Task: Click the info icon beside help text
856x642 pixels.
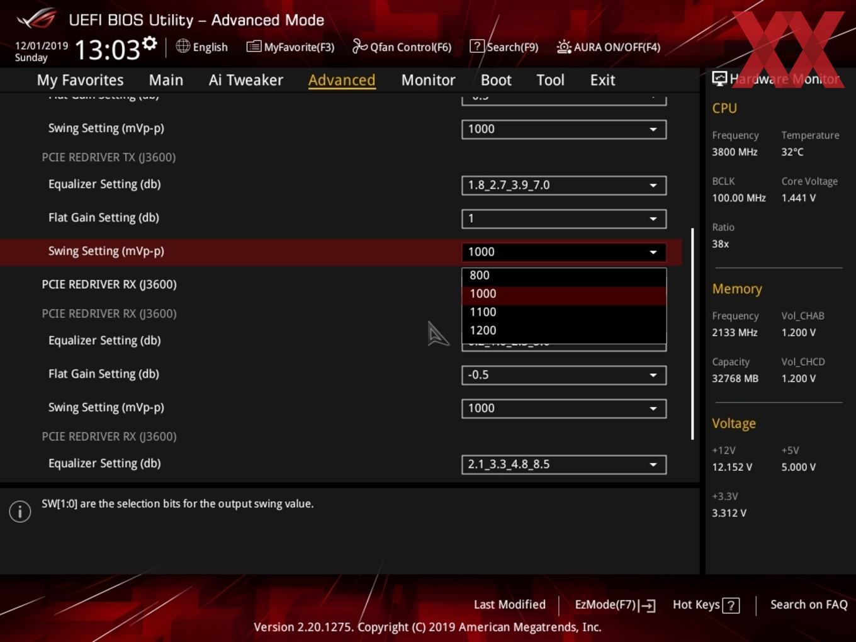Action: click(20, 512)
